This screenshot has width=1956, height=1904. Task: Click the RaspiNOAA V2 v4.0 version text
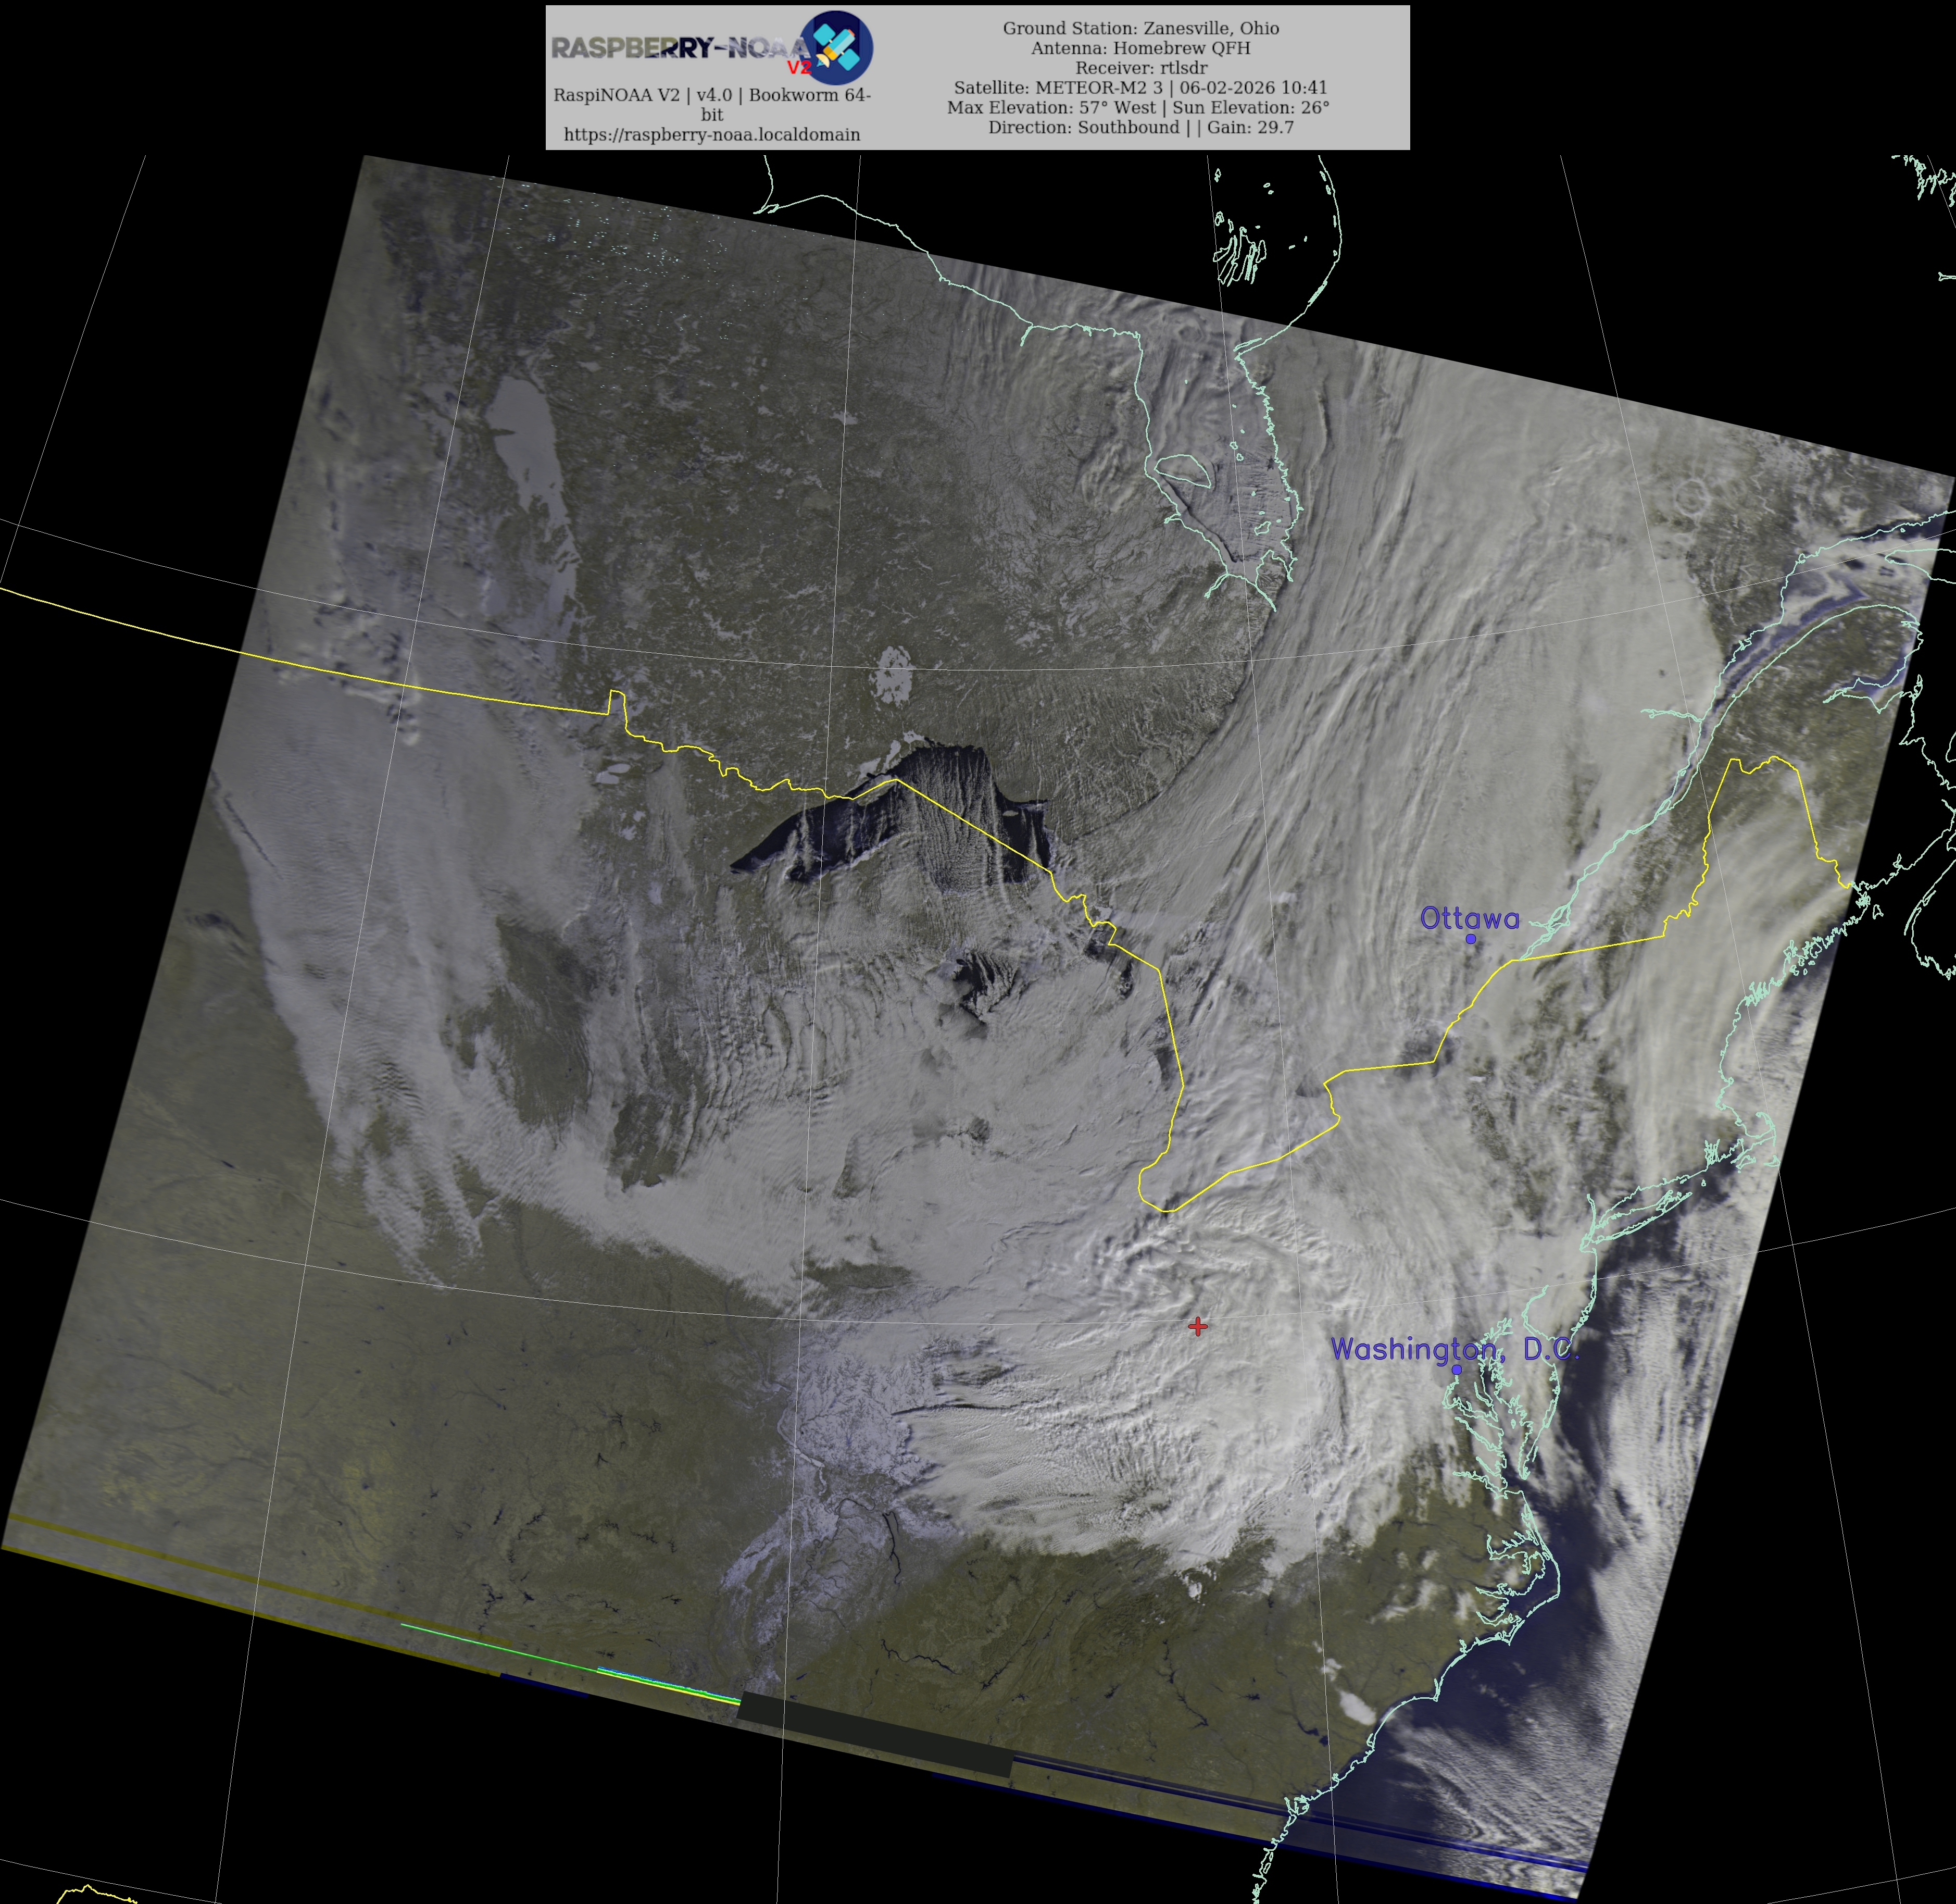point(712,95)
